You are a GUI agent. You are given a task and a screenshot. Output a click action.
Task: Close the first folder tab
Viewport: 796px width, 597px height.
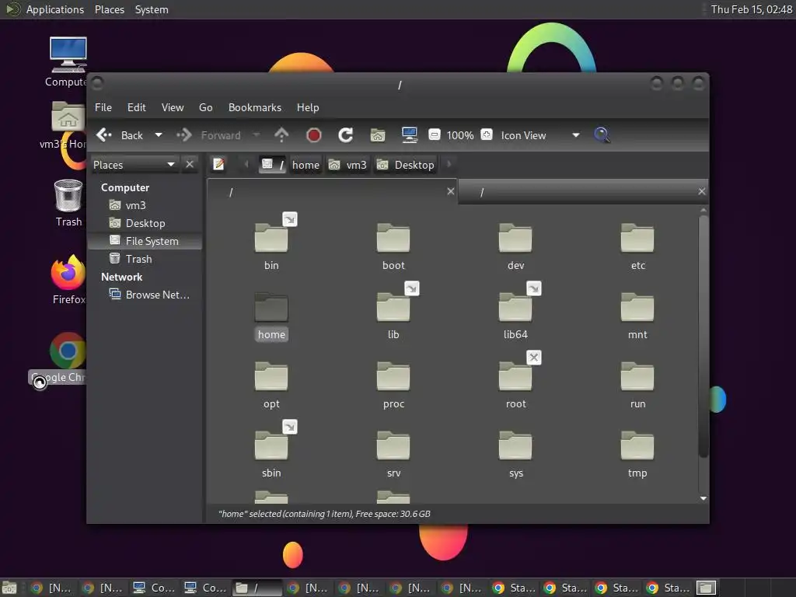[451, 191]
